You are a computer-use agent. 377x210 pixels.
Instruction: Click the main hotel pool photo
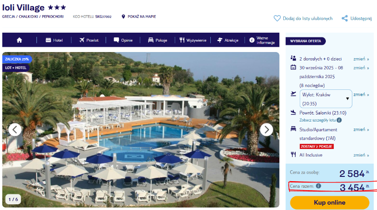coord(141,130)
